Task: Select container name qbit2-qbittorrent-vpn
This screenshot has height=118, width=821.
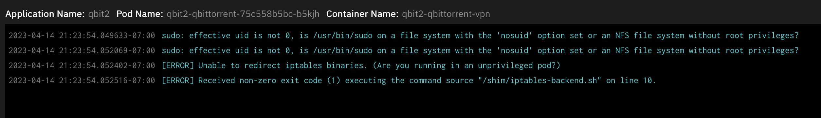Action: tap(446, 14)
